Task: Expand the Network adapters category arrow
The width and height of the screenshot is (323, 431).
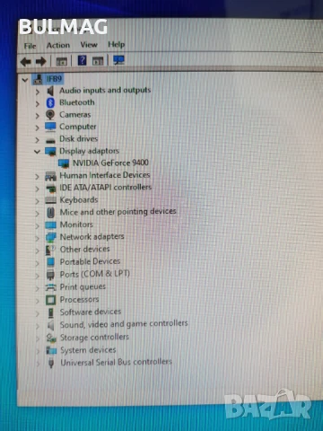Action: [38, 238]
